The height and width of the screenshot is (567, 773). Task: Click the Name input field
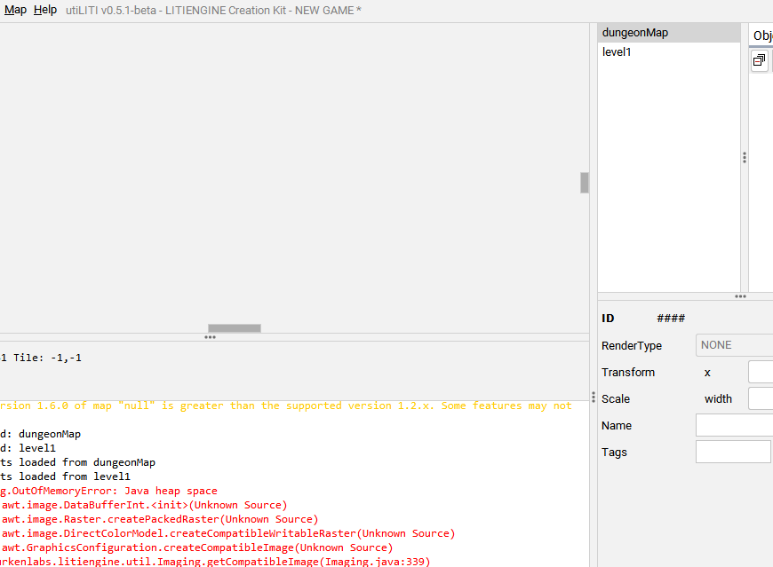732,424
